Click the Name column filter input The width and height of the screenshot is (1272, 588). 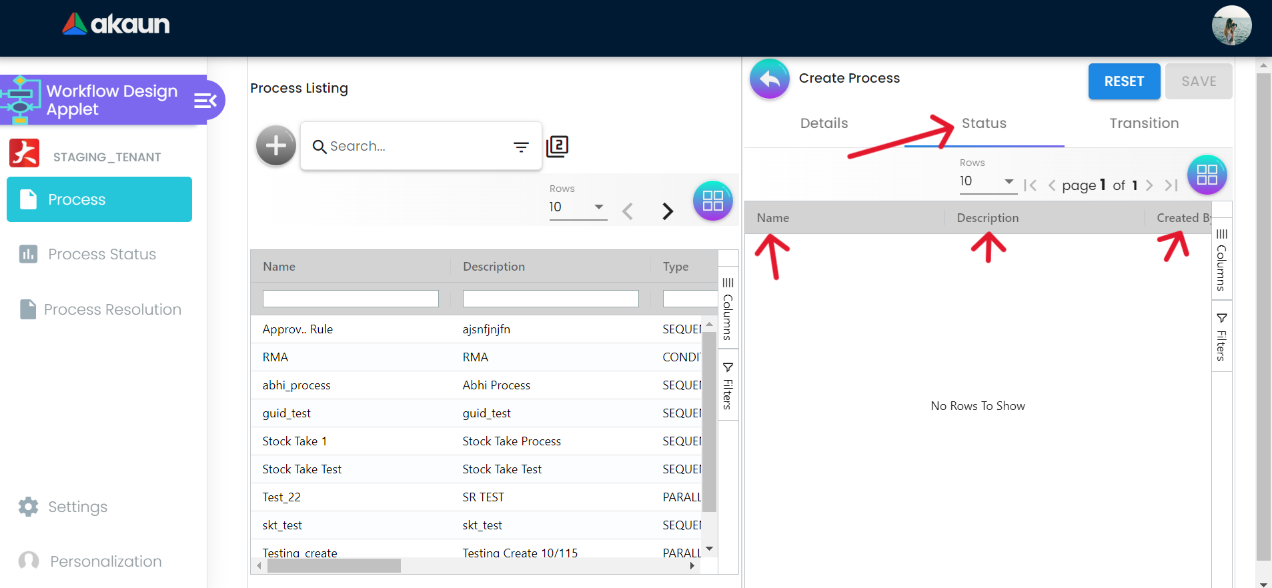[x=350, y=299]
